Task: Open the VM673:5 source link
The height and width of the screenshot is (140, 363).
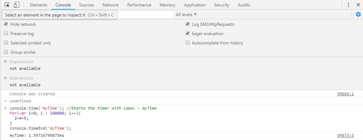Action: (345, 136)
